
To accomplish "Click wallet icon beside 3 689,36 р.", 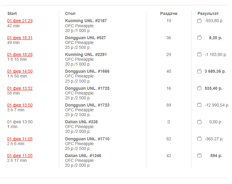I will [x=200, y=71].
